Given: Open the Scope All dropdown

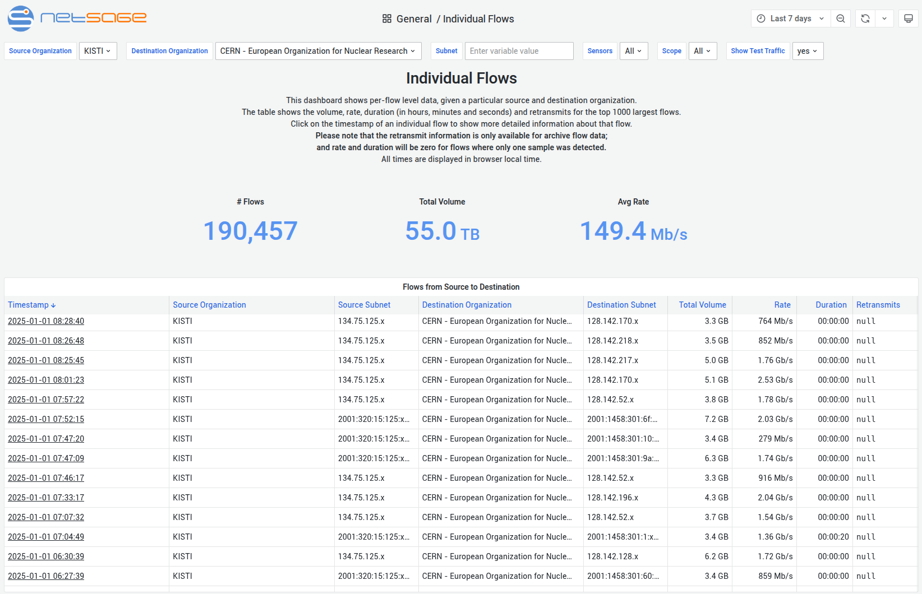Looking at the screenshot, I should pos(703,51).
